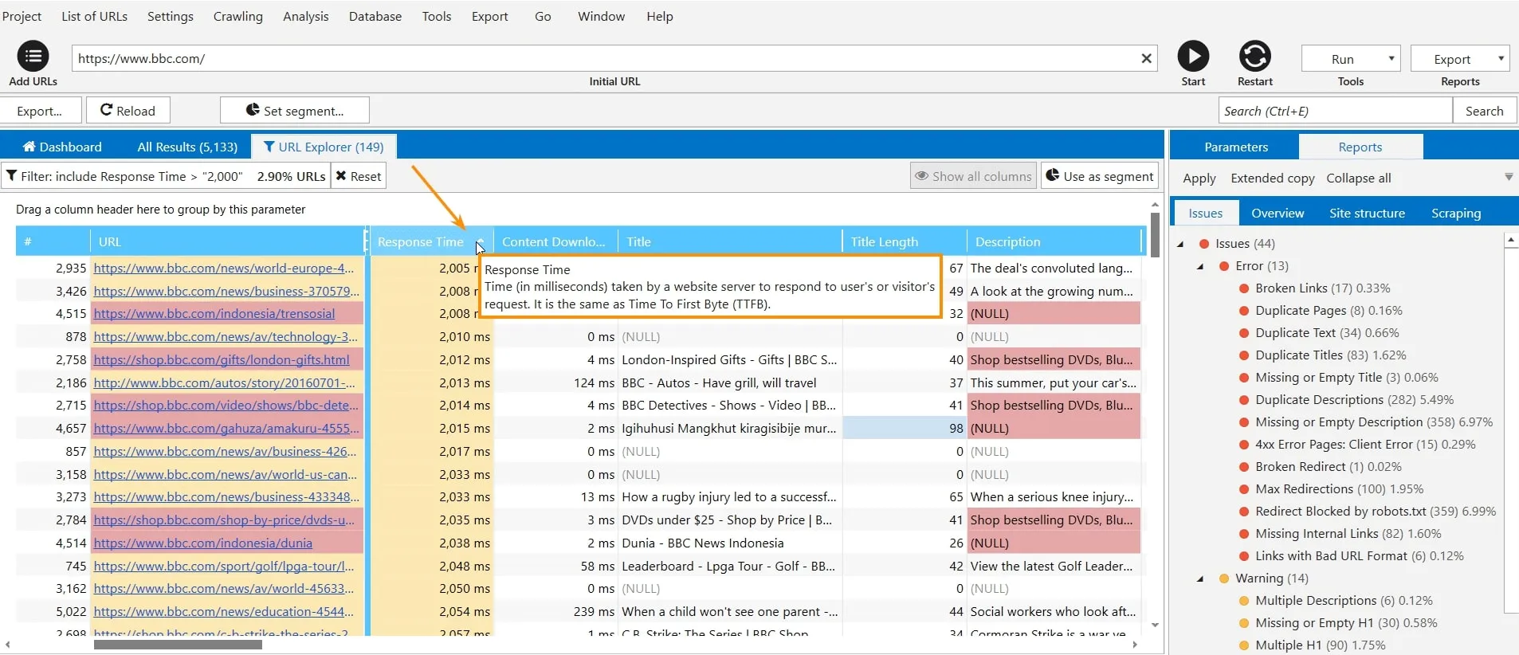This screenshot has width=1519, height=655.
Task: Click the Title Length cell showing 98
Action: click(904, 428)
